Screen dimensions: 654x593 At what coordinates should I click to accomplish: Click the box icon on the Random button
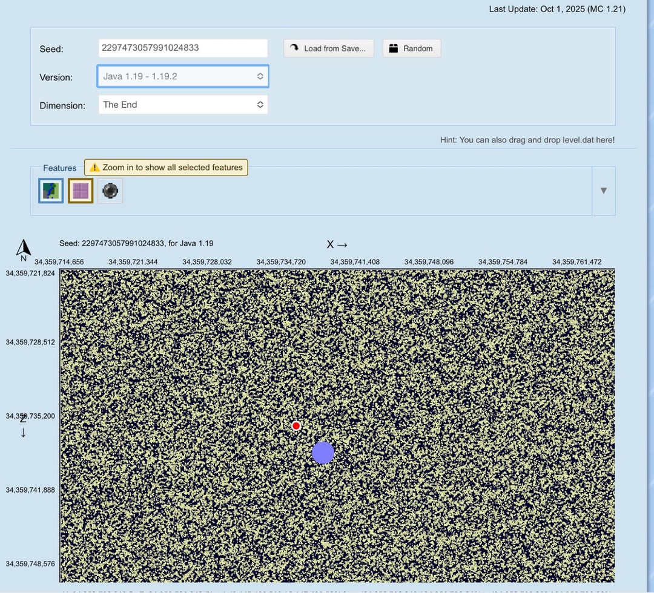pos(393,48)
